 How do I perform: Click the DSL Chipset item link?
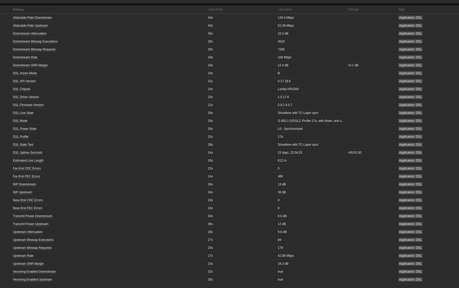22,89
